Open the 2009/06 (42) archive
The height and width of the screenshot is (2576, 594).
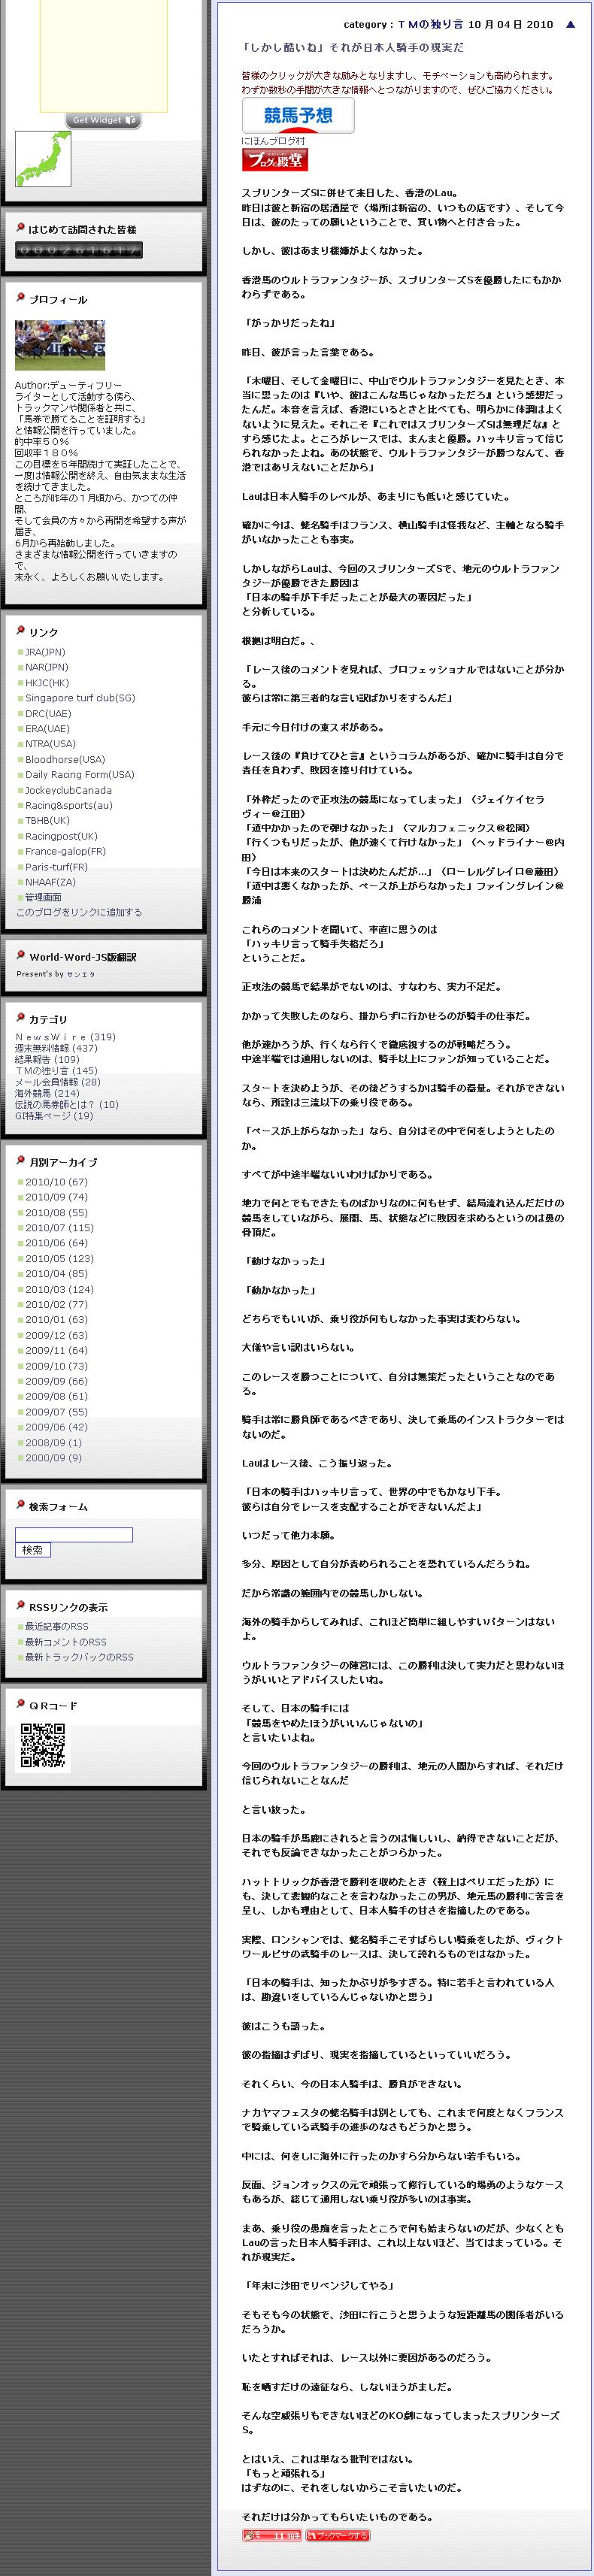coord(56,1427)
